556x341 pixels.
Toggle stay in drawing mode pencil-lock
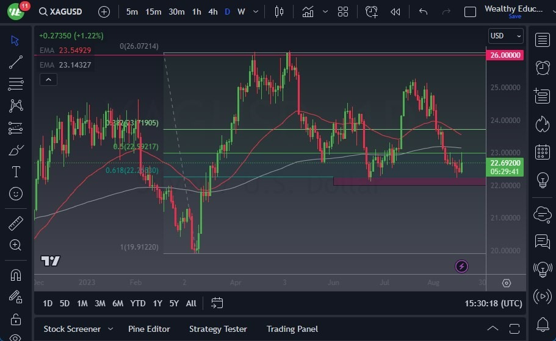(16, 297)
